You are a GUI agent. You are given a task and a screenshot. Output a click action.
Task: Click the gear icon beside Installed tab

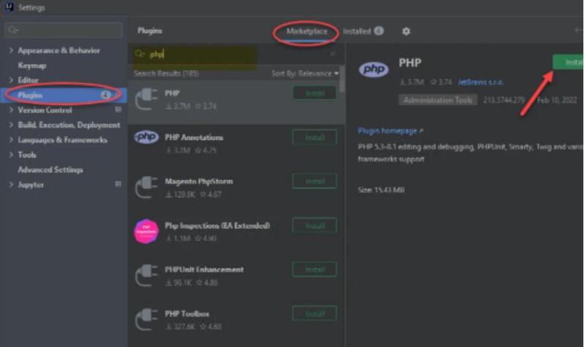(407, 31)
